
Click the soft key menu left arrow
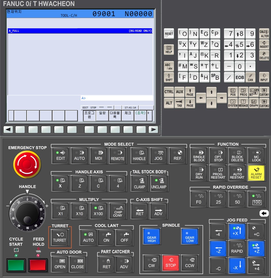click(8, 129)
